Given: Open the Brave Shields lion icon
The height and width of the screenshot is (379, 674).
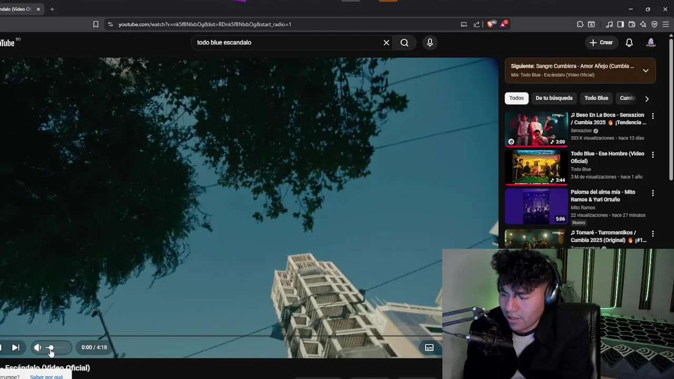Looking at the screenshot, I should 490,24.
